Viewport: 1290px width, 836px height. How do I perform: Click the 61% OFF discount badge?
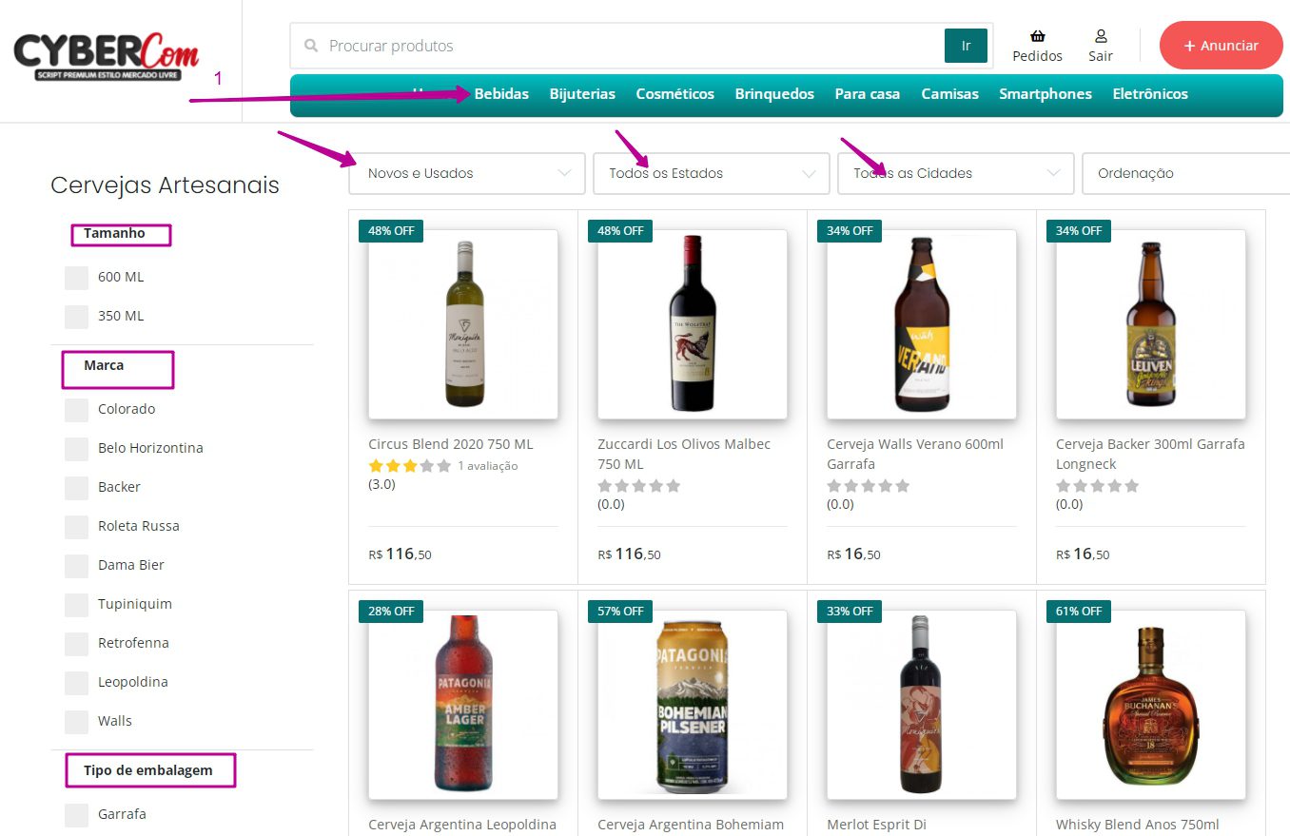pos(1079,611)
